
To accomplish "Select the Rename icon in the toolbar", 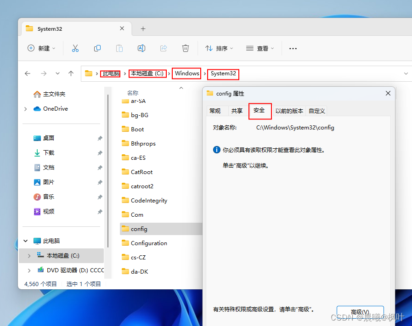I will point(141,48).
